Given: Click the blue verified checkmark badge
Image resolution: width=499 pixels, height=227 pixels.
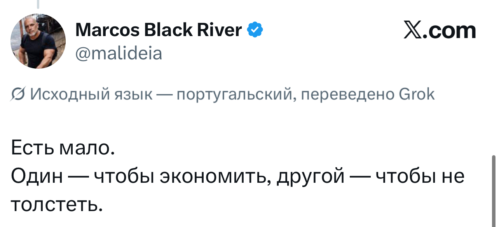Looking at the screenshot, I should pyautogui.click(x=256, y=30).
